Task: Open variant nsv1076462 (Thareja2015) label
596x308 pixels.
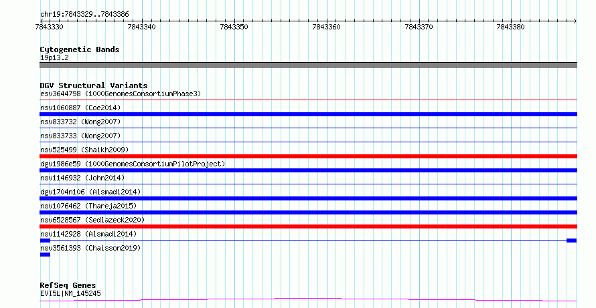Action: [88, 206]
